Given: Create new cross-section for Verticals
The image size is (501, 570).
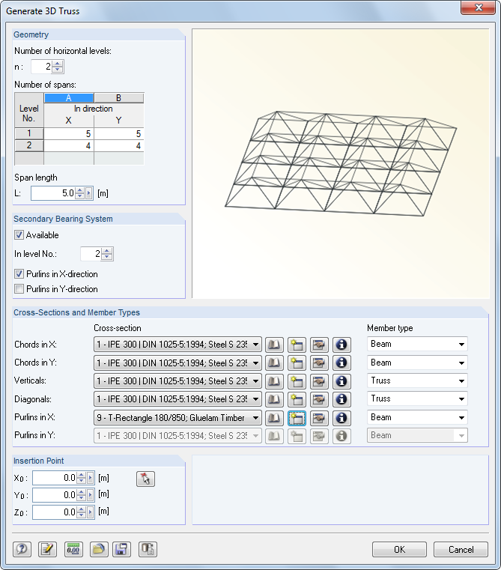Looking at the screenshot, I should pos(297,381).
